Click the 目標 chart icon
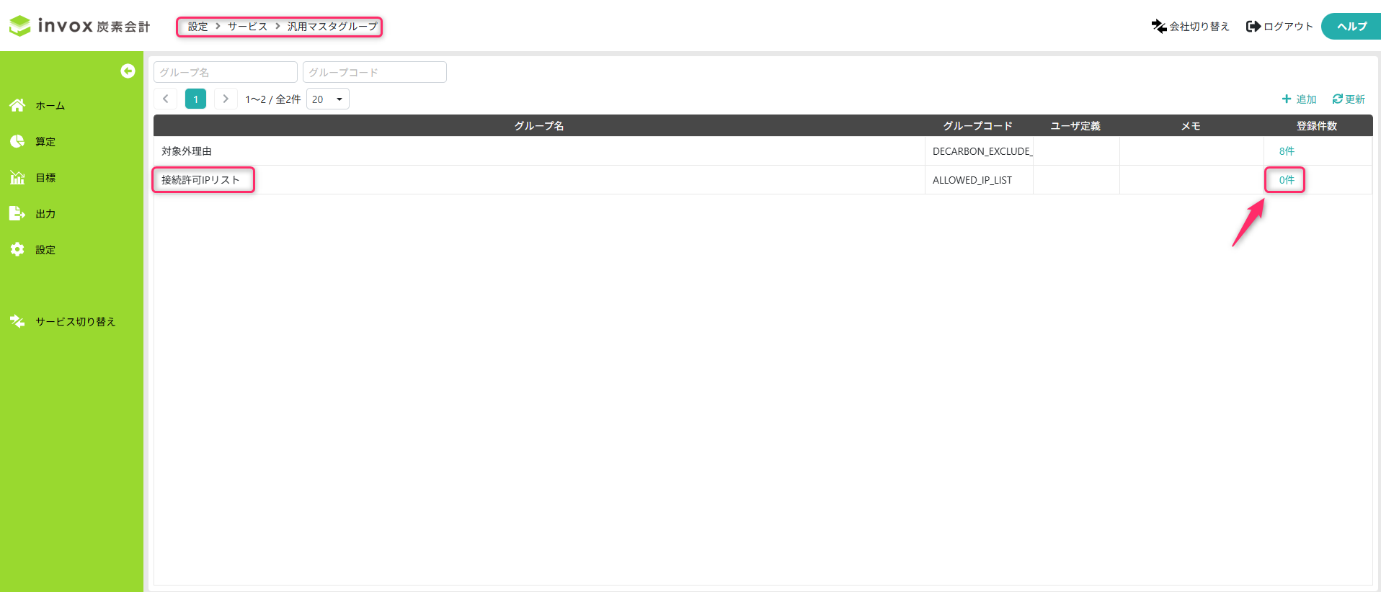This screenshot has height=592, width=1381. tap(17, 177)
